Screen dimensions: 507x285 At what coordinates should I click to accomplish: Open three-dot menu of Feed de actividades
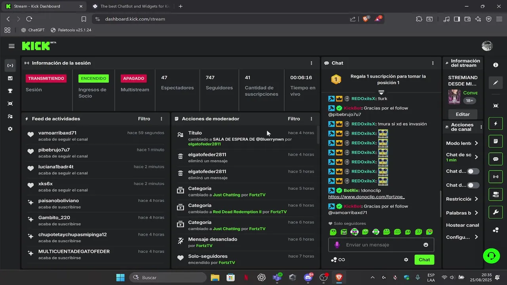coord(161,119)
